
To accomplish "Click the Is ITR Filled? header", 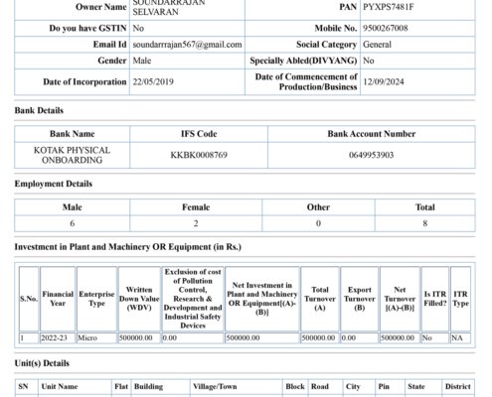I will (435, 299).
